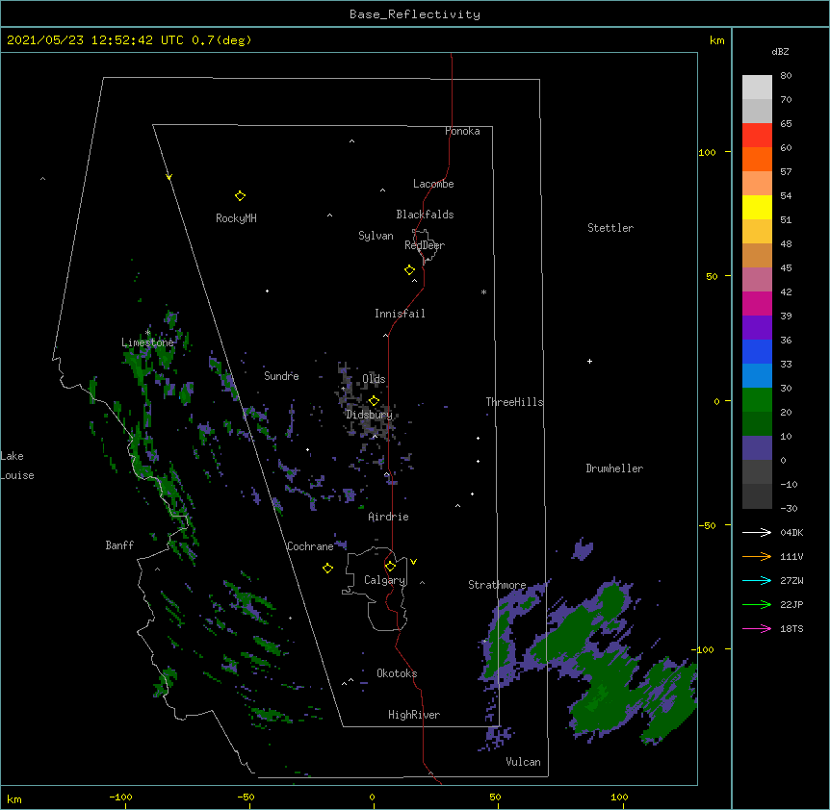Click the ThreeHills label
The width and height of the screenshot is (830, 810).
[514, 402]
